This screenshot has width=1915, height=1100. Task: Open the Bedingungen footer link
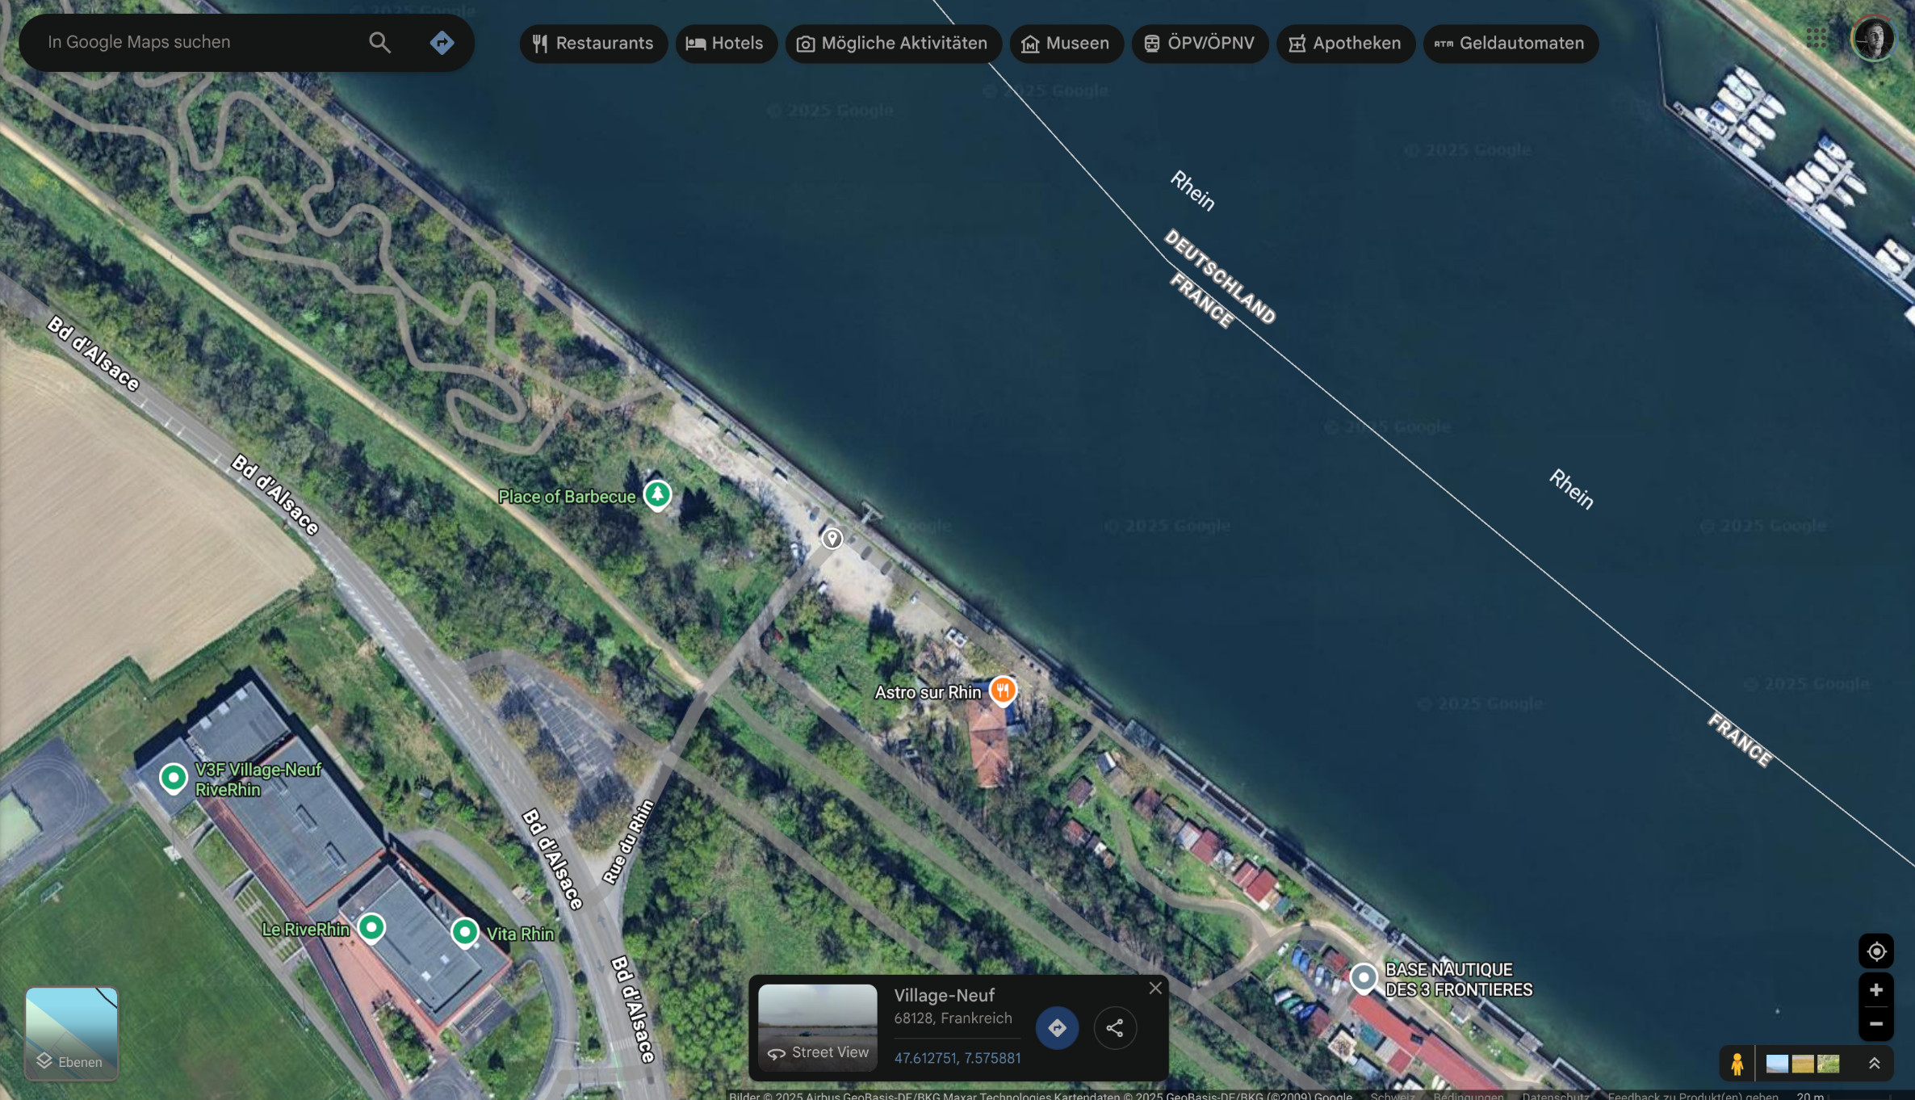coord(1468,1095)
